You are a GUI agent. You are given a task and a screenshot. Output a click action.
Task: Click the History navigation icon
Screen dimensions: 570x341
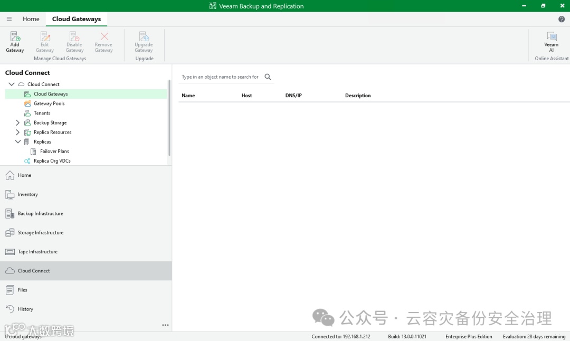[x=10, y=309]
